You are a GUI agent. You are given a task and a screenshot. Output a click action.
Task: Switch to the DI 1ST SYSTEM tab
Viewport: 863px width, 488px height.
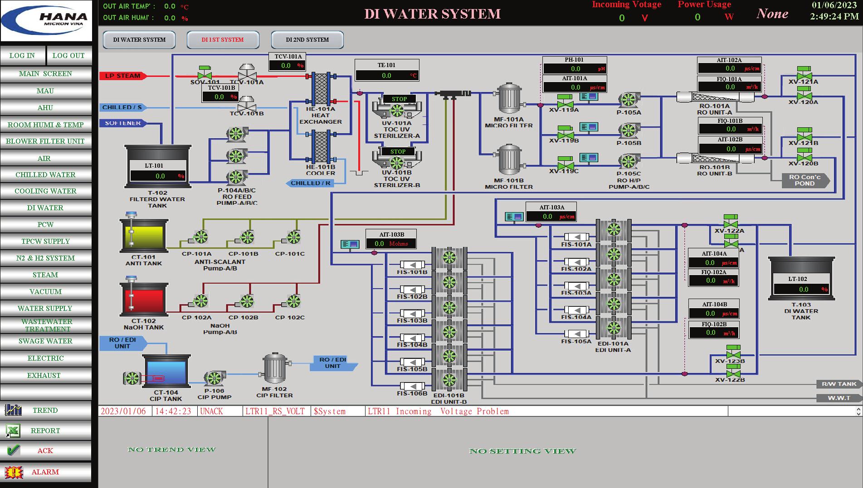coord(223,40)
